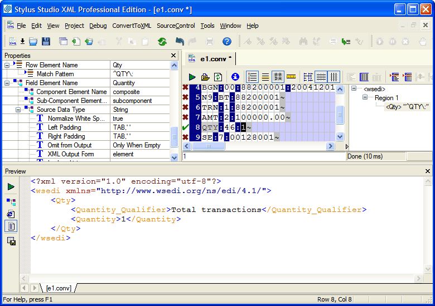Save the document with the floppy icon
435x306 pixels.
click(x=46, y=42)
